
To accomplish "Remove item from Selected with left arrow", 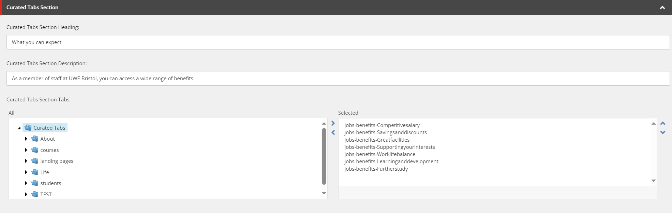I will click(333, 132).
